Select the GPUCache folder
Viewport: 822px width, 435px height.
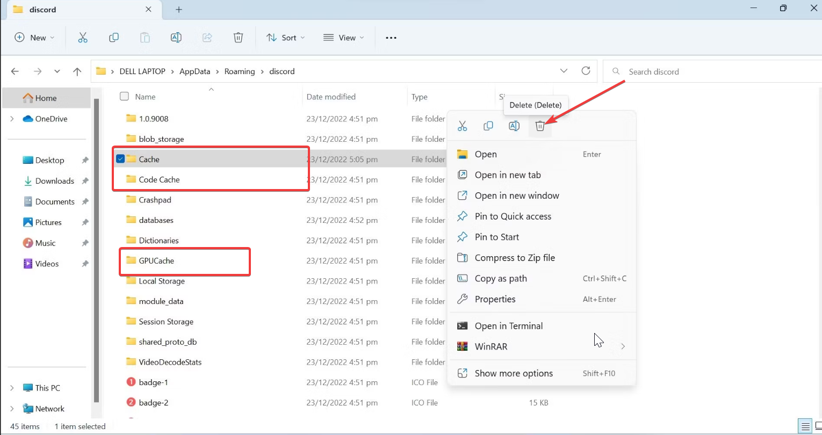point(156,260)
